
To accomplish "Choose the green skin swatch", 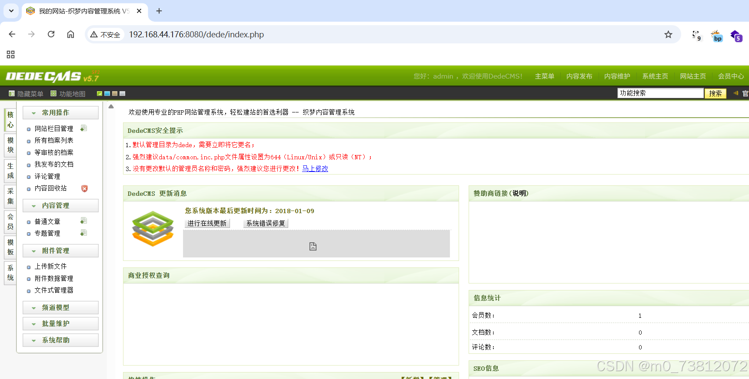I will [100, 93].
